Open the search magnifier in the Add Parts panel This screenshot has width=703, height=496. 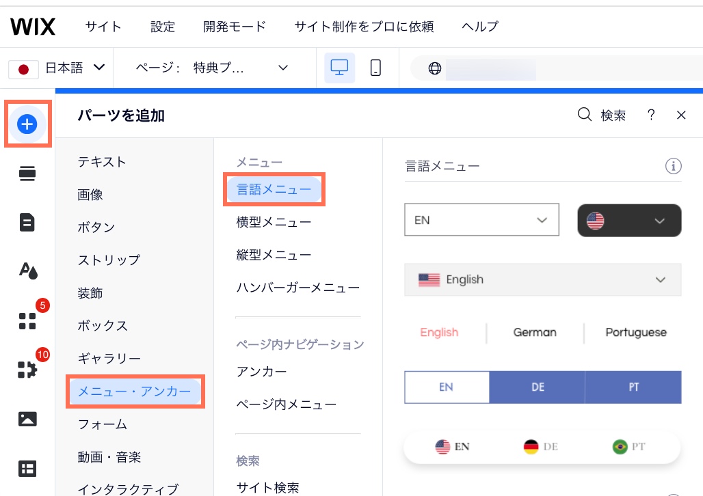coord(583,115)
